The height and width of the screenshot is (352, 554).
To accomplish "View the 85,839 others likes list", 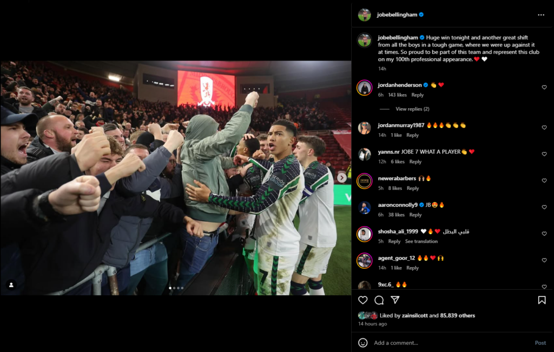I will pos(457,315).
